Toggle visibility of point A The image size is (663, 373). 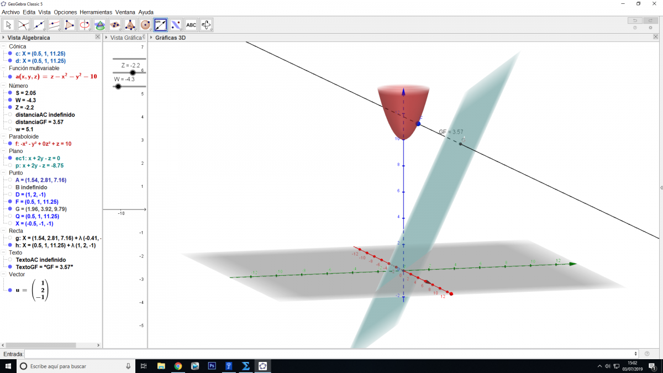pyautogui.click(x=10, y=180)
